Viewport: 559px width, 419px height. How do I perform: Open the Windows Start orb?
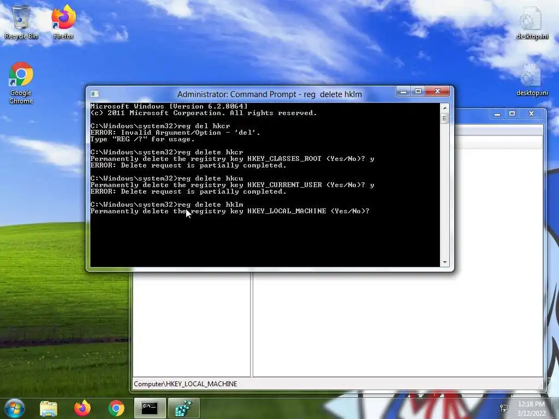click(15, 408)
